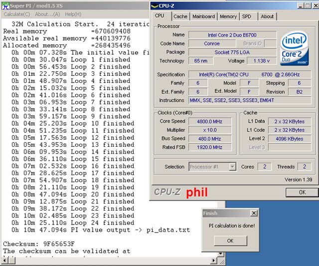Click the L1 Data value 2 x 32 KBytes

(290, 122)
